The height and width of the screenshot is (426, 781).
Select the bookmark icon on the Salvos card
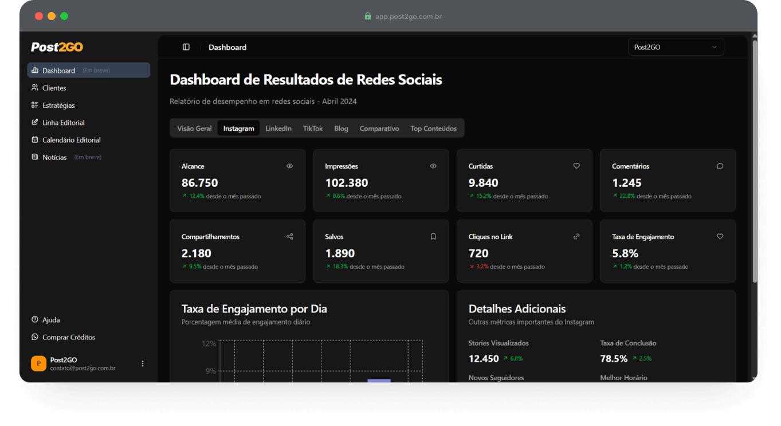click(433, 236)
